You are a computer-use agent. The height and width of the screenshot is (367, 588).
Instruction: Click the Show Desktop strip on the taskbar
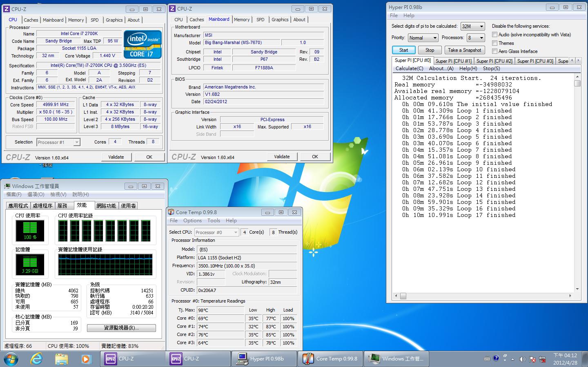[x=586, y=359]
